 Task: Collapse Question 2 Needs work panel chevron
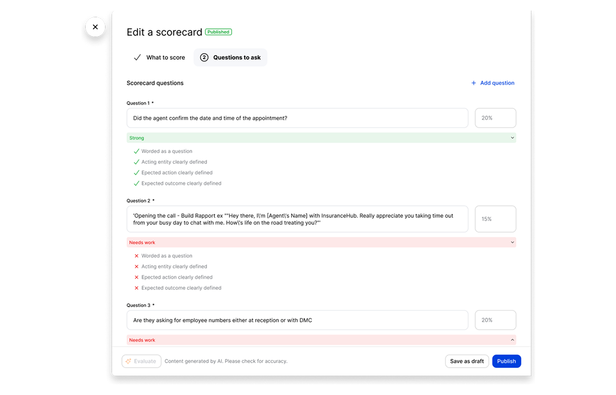512,243
